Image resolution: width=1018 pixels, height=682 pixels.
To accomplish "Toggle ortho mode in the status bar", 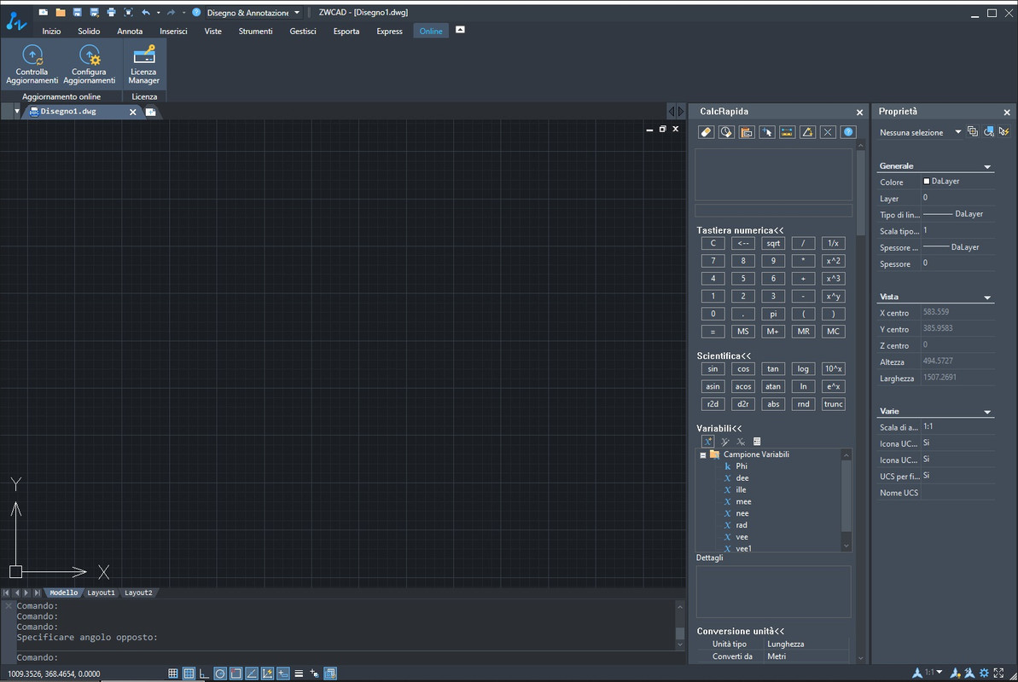I will click(x=204, y=673).
